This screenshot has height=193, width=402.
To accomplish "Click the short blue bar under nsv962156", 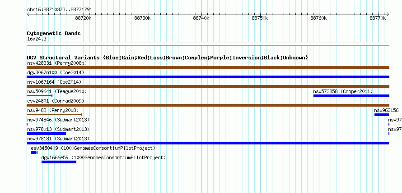I will [x=382, y=115].
